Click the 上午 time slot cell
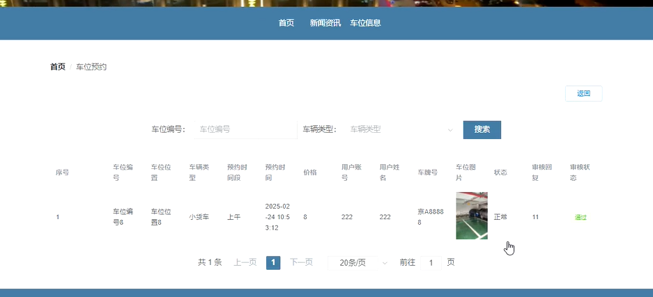Image resolution: width=653 pixels, height=297 pixels. click(233, 217)
